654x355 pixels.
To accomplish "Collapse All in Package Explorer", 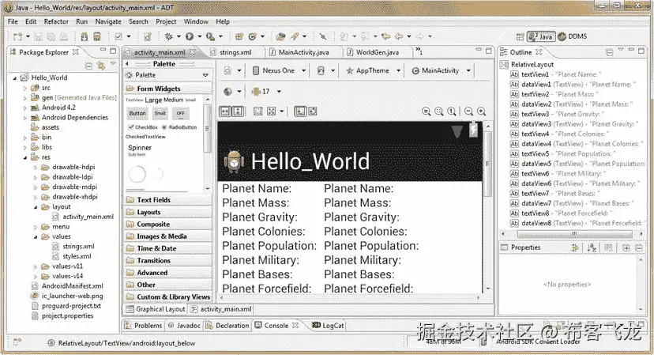I will pyautogui.click(x=88, y=66).
